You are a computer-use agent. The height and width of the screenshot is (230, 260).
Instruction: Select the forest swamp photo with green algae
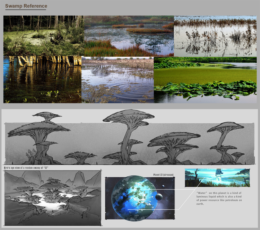point(43,35)
